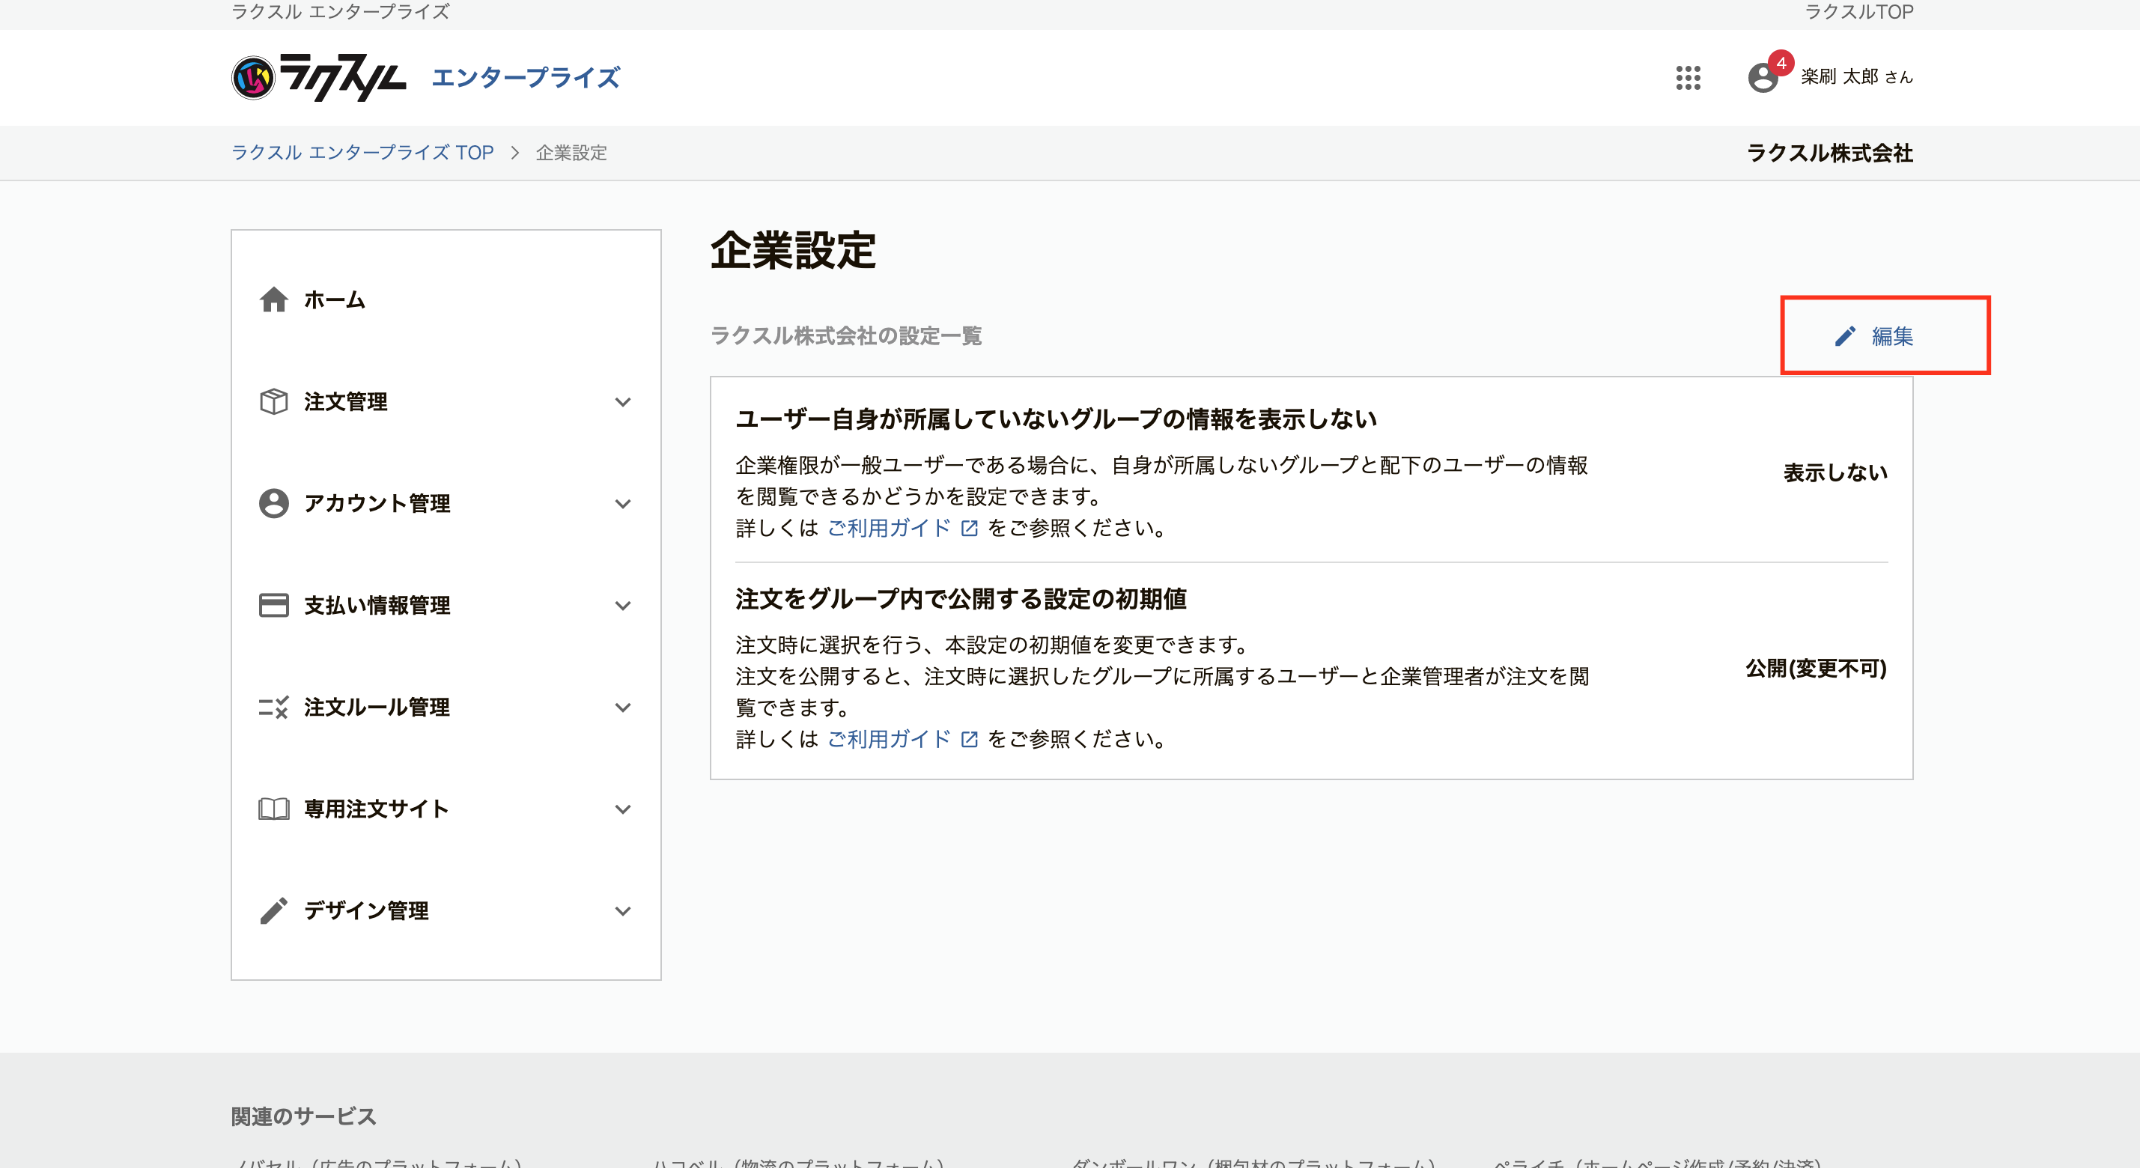Select アカウント管理 sidebar menu label

377,503
